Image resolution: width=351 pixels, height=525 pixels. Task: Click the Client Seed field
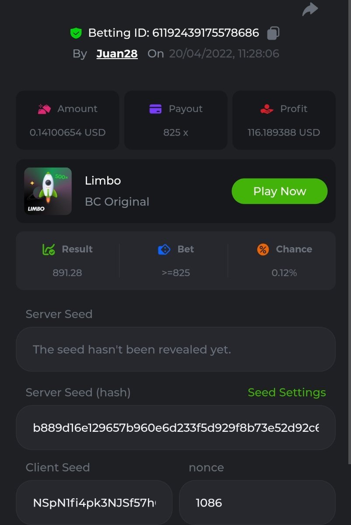94,503
